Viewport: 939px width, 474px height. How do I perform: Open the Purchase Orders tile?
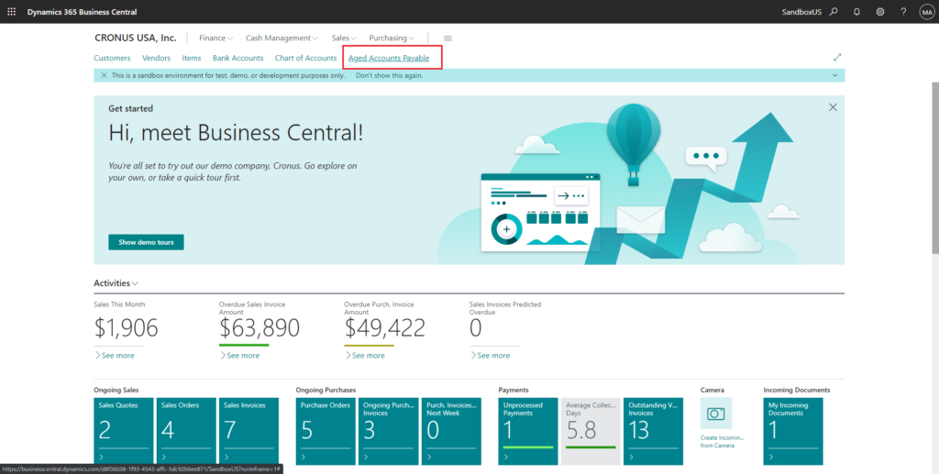pos(326,432)
